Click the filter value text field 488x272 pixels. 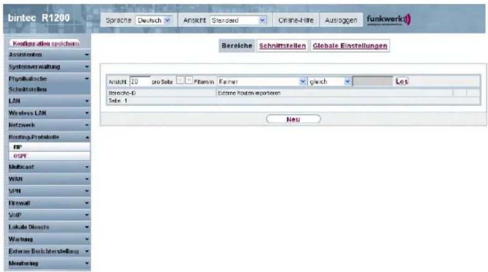click(372, 81)
